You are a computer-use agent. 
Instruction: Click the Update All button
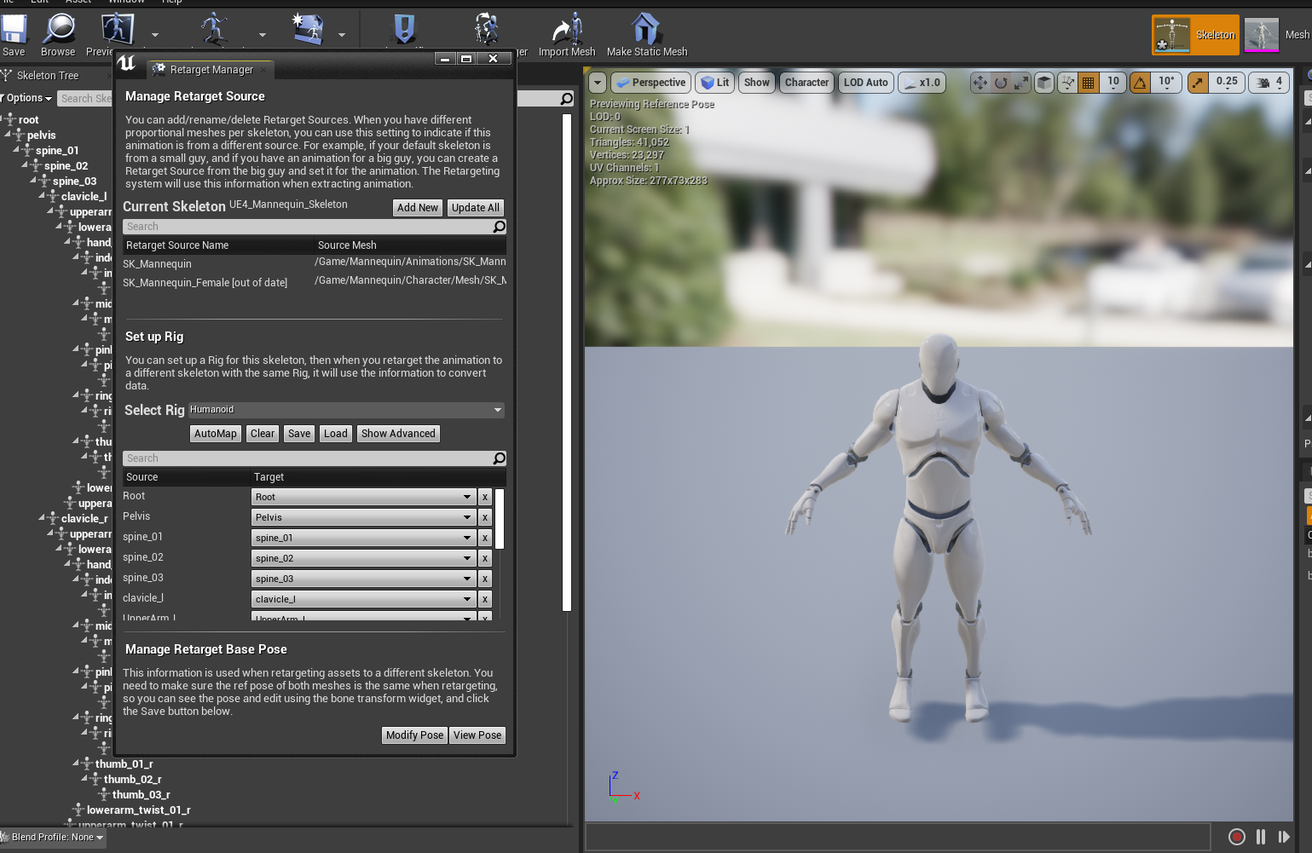pos(476,208)
